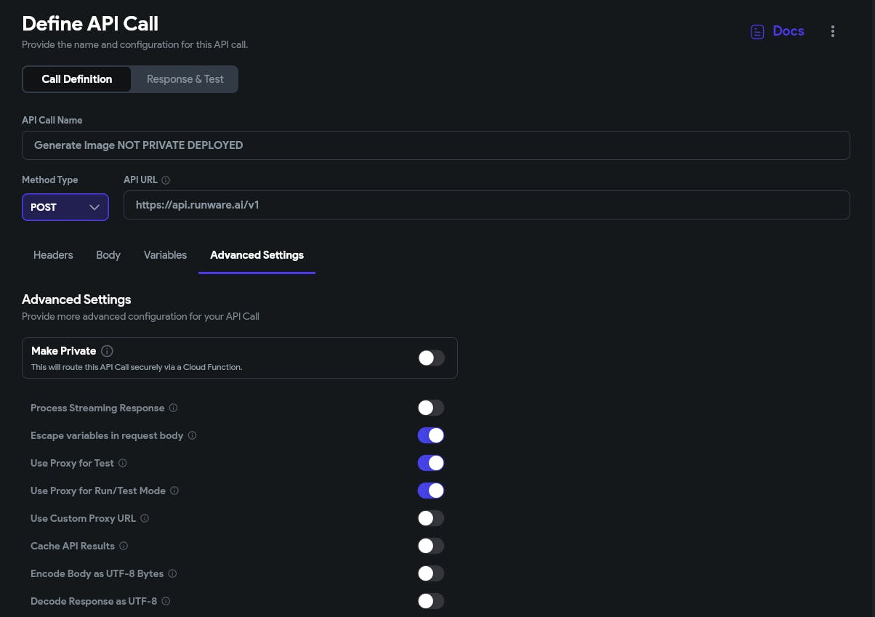Select the Headers tab

[53, 255]
